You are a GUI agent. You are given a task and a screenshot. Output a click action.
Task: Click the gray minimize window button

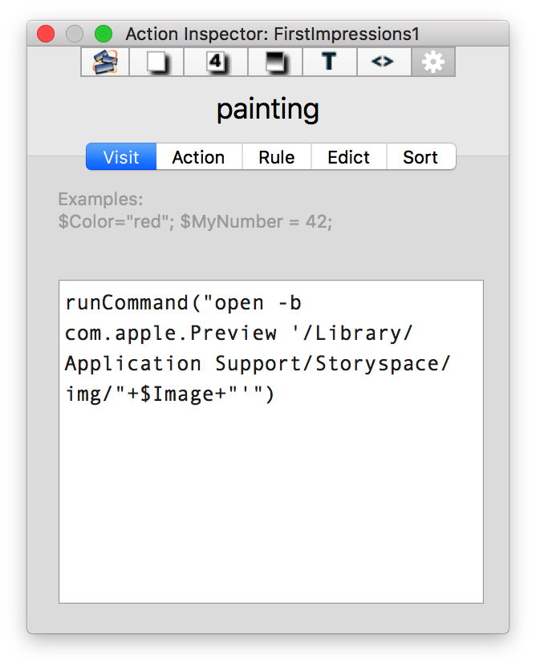75,34
